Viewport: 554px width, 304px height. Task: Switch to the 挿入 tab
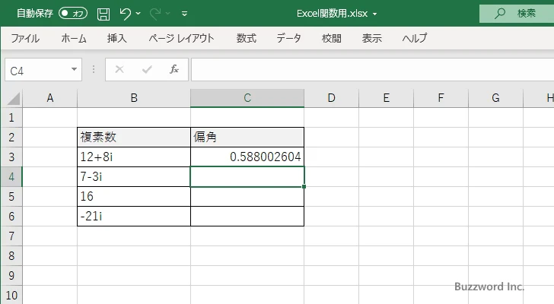coord(117,38)
